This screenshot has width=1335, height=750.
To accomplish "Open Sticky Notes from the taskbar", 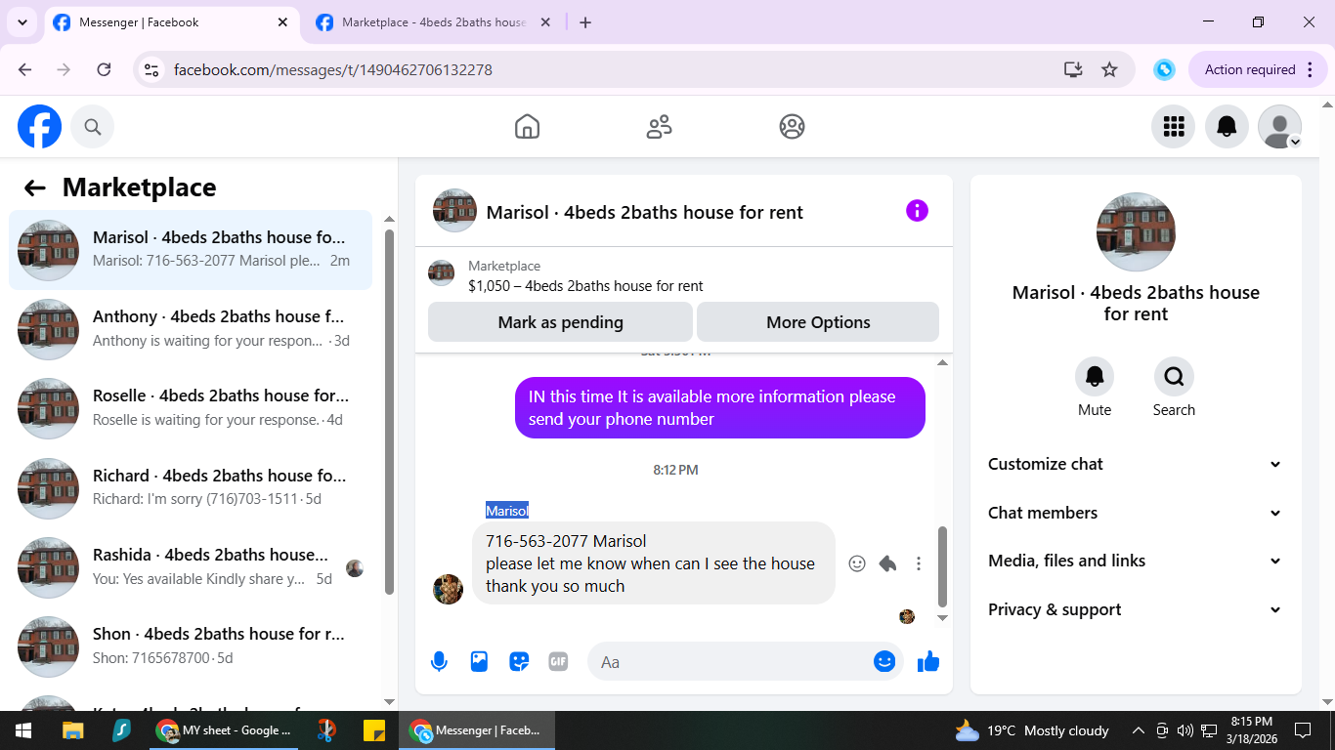I will (x=373, y=730).
